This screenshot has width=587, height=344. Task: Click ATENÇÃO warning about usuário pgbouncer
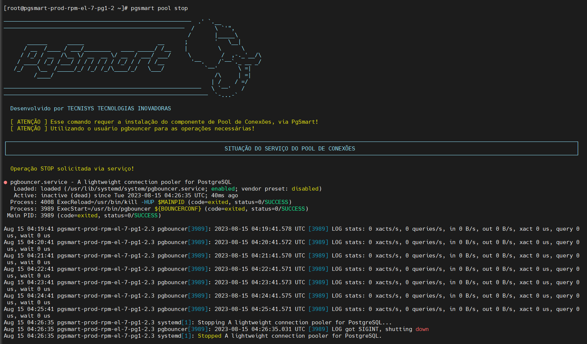click(132, 129)
